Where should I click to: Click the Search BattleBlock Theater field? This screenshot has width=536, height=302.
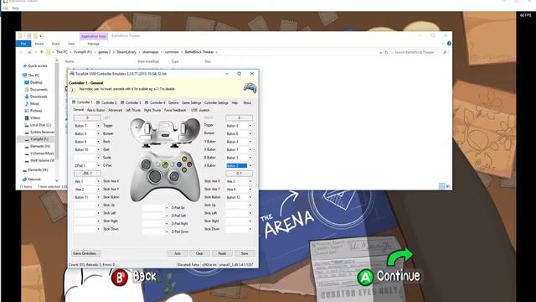420,52
